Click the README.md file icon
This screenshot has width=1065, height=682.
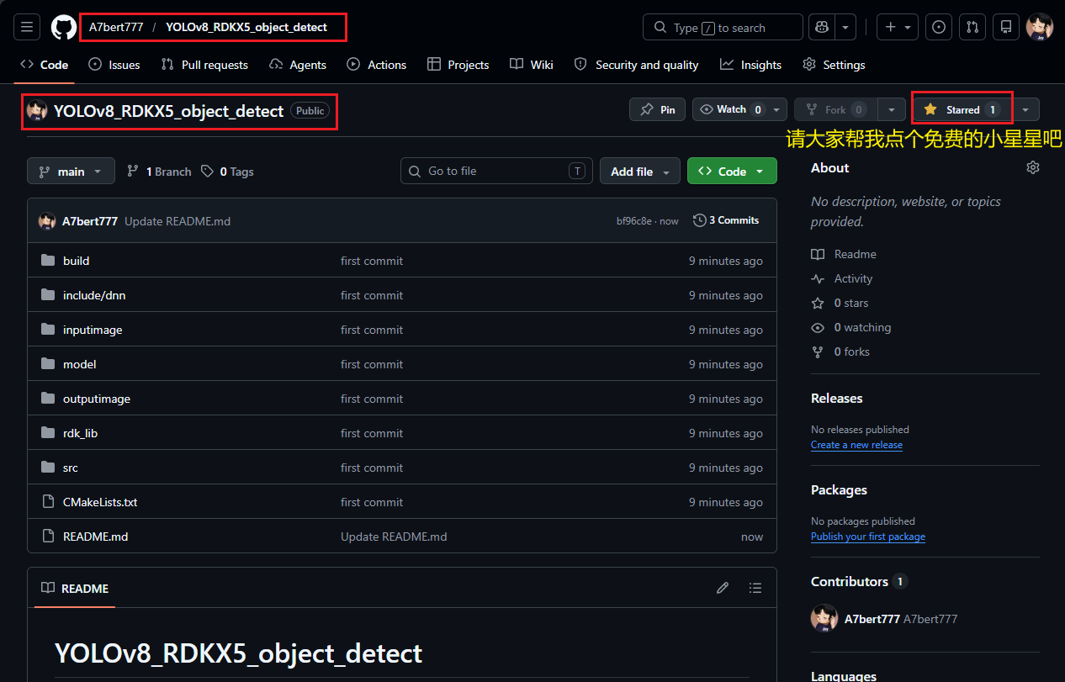48,537
